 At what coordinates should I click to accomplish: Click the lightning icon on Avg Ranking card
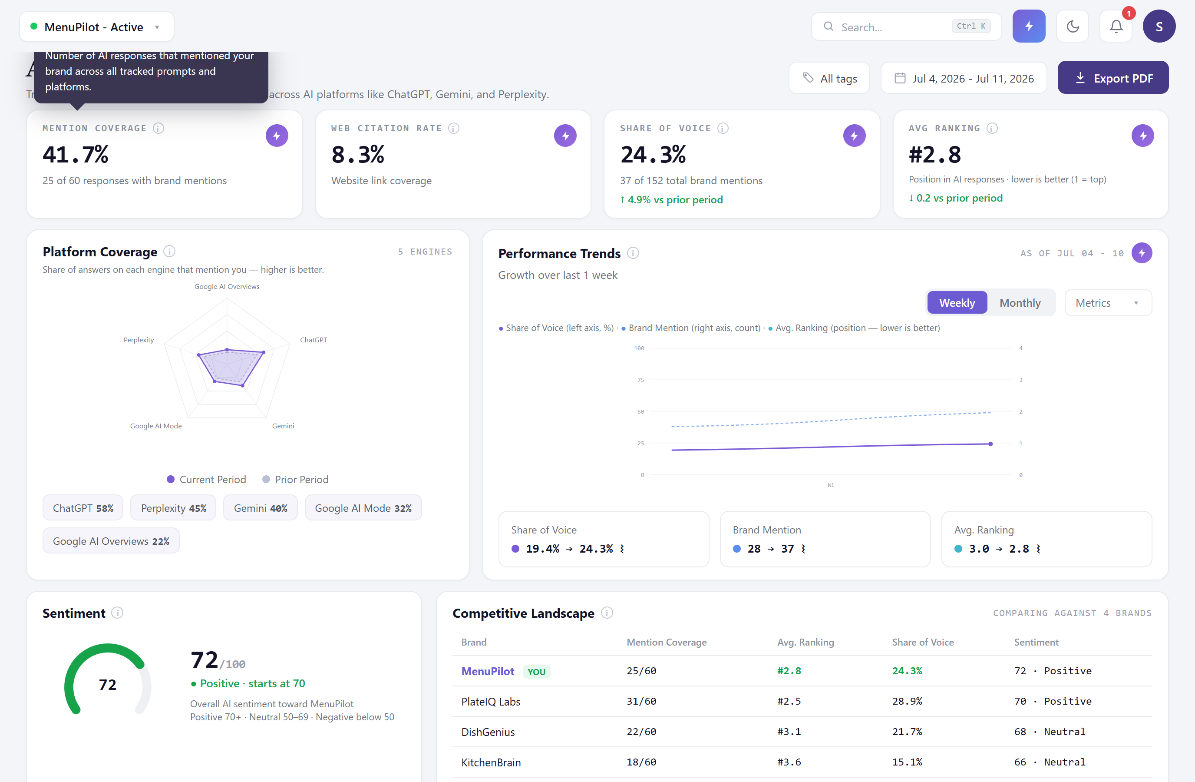[x=1142, y=136]
